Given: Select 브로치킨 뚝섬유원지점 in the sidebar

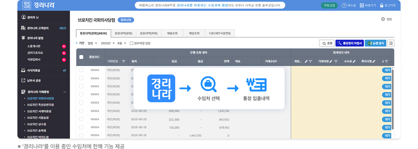Looking at the screenshot, I should 40,105.
